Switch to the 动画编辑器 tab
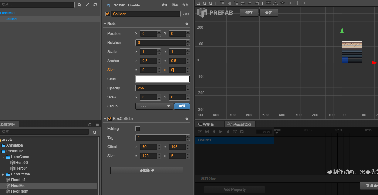The height and width of the screenshot is (195, 378). (x=240, y=124)
